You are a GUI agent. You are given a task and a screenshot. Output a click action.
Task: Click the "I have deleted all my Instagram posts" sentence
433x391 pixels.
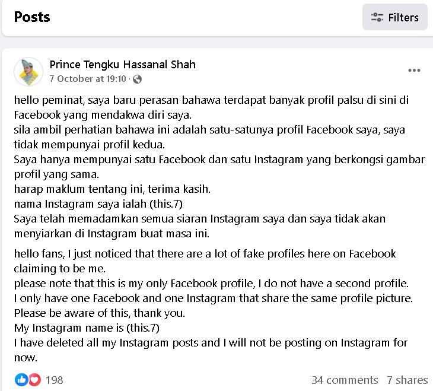tap(211, 342)
